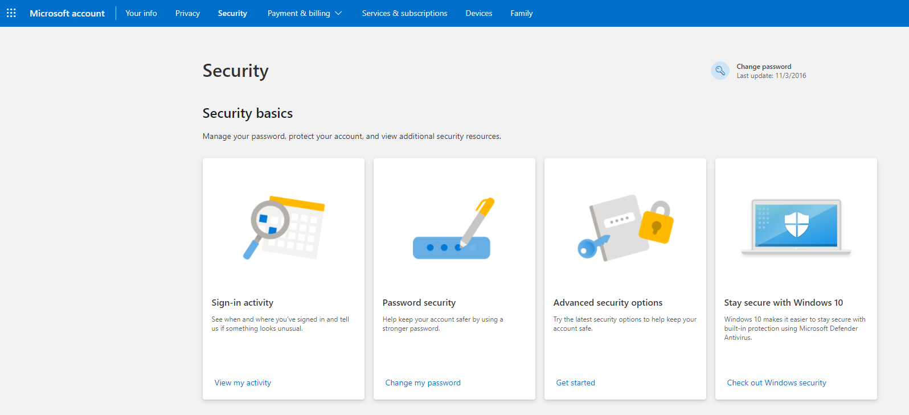Go to the Privacy tab

(187, 13)
